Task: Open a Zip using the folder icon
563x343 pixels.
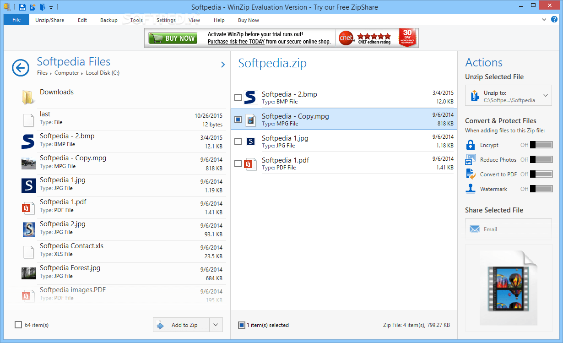Action: pos(43,7)
